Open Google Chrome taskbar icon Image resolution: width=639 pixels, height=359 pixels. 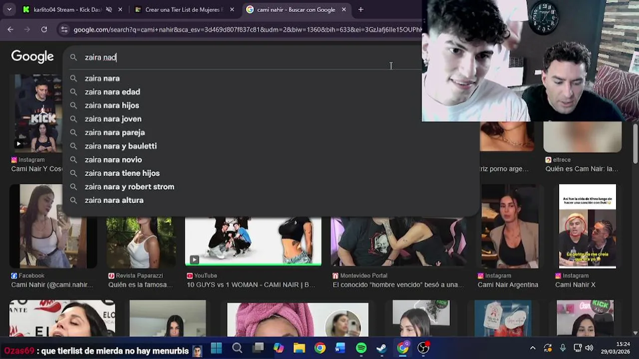pos(320,348)
